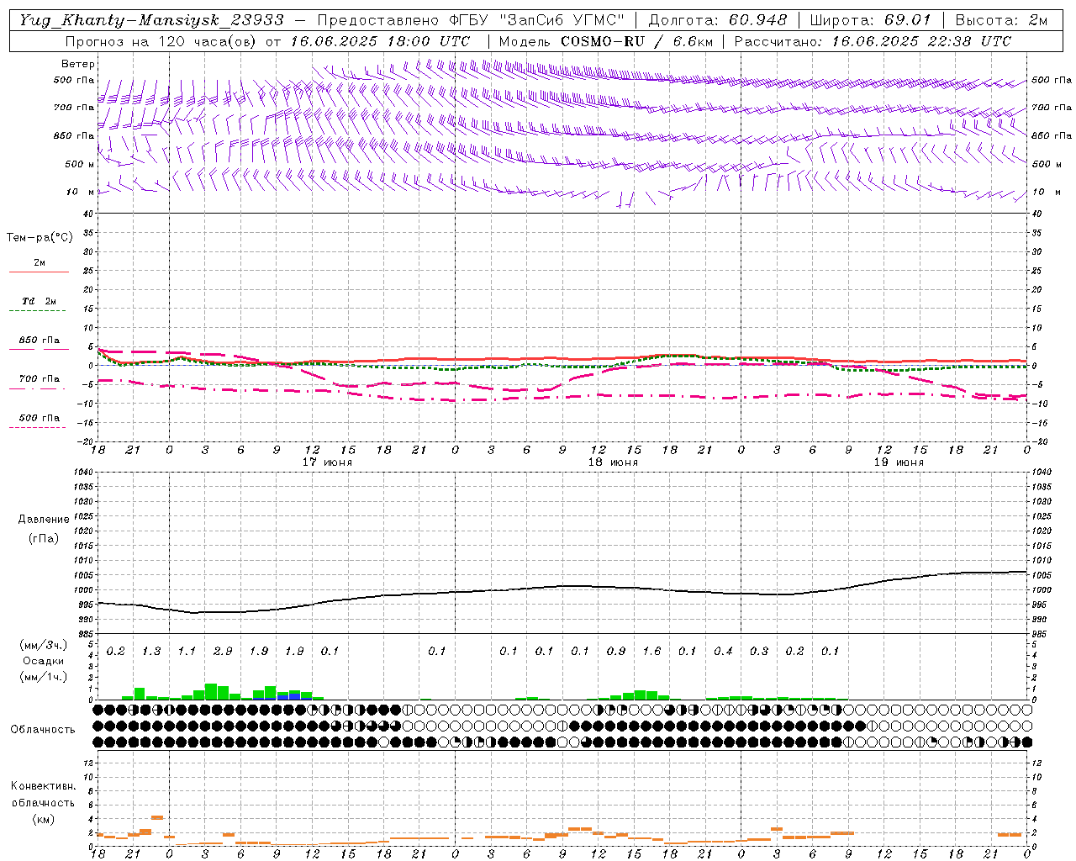This screenshot has height=861, width=1076.
Task: Click the (мм/1ч.) precipitation unit label
Action: tap(43, 677)
